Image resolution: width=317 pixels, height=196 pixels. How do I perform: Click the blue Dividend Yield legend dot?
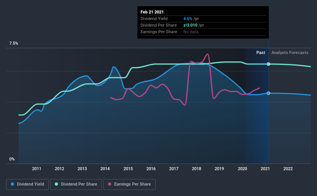[x=12, y=184]
